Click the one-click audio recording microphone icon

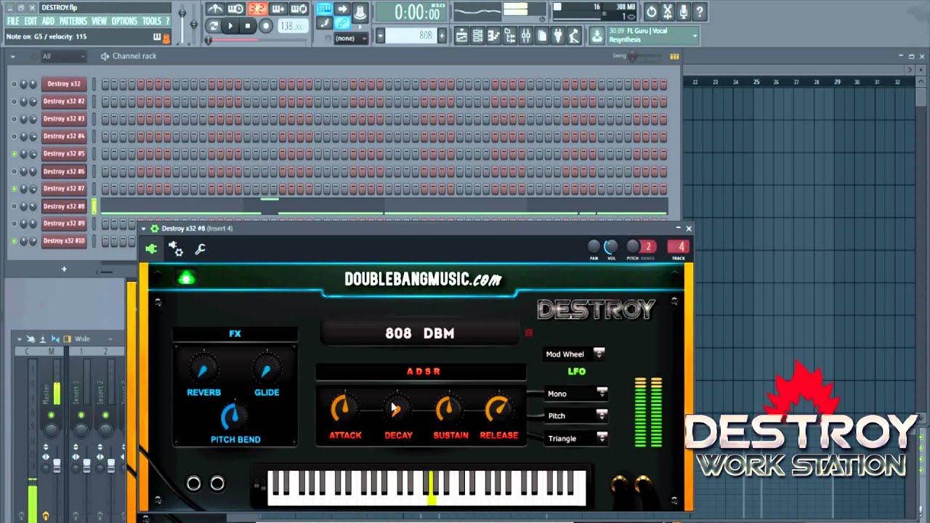click(684, 12)
